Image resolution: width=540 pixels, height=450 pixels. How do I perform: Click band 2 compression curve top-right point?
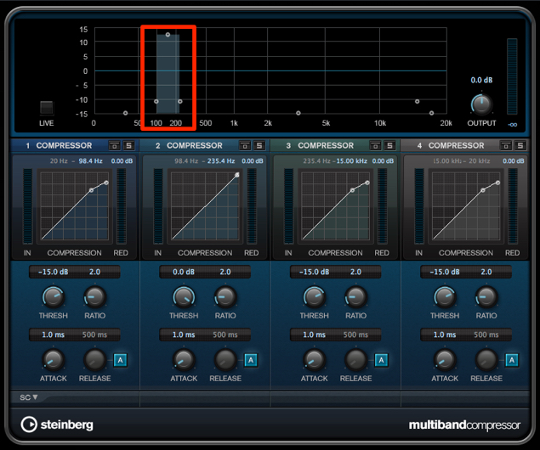click(x=237, y=175)
